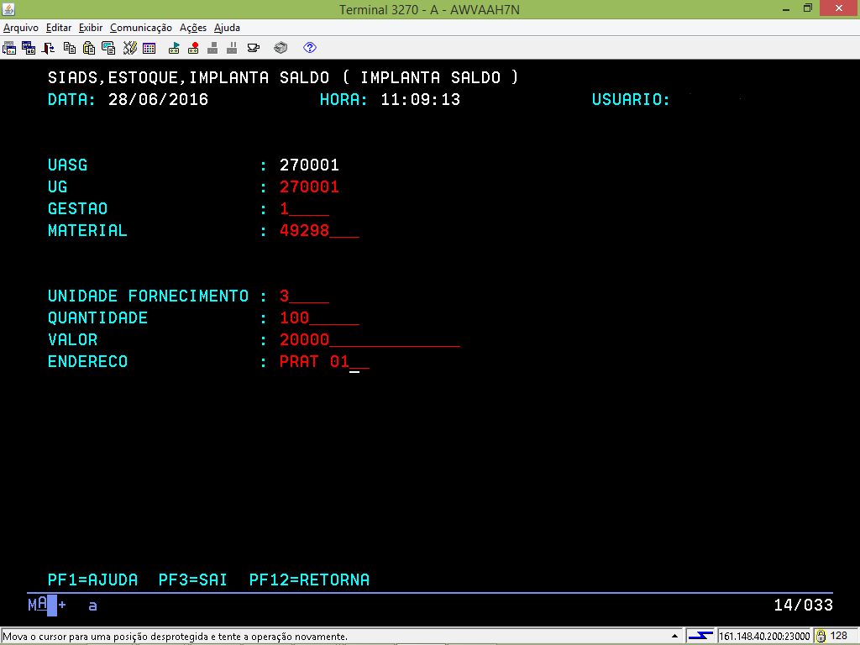Click the PF12=RETORNA function key label
The height and width of the screenshot is (645, 860).
click(309, 579)
